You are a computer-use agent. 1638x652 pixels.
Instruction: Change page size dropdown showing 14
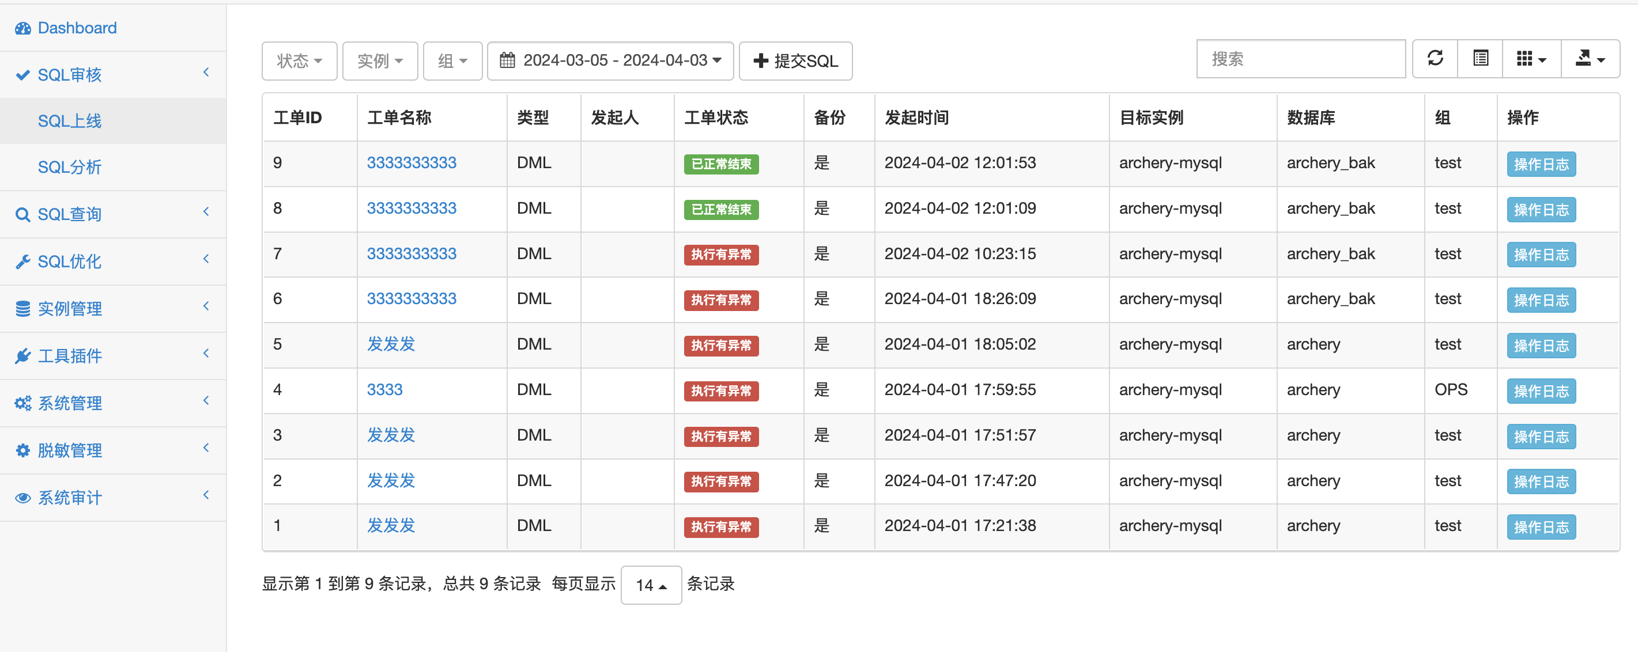[651, 585]
